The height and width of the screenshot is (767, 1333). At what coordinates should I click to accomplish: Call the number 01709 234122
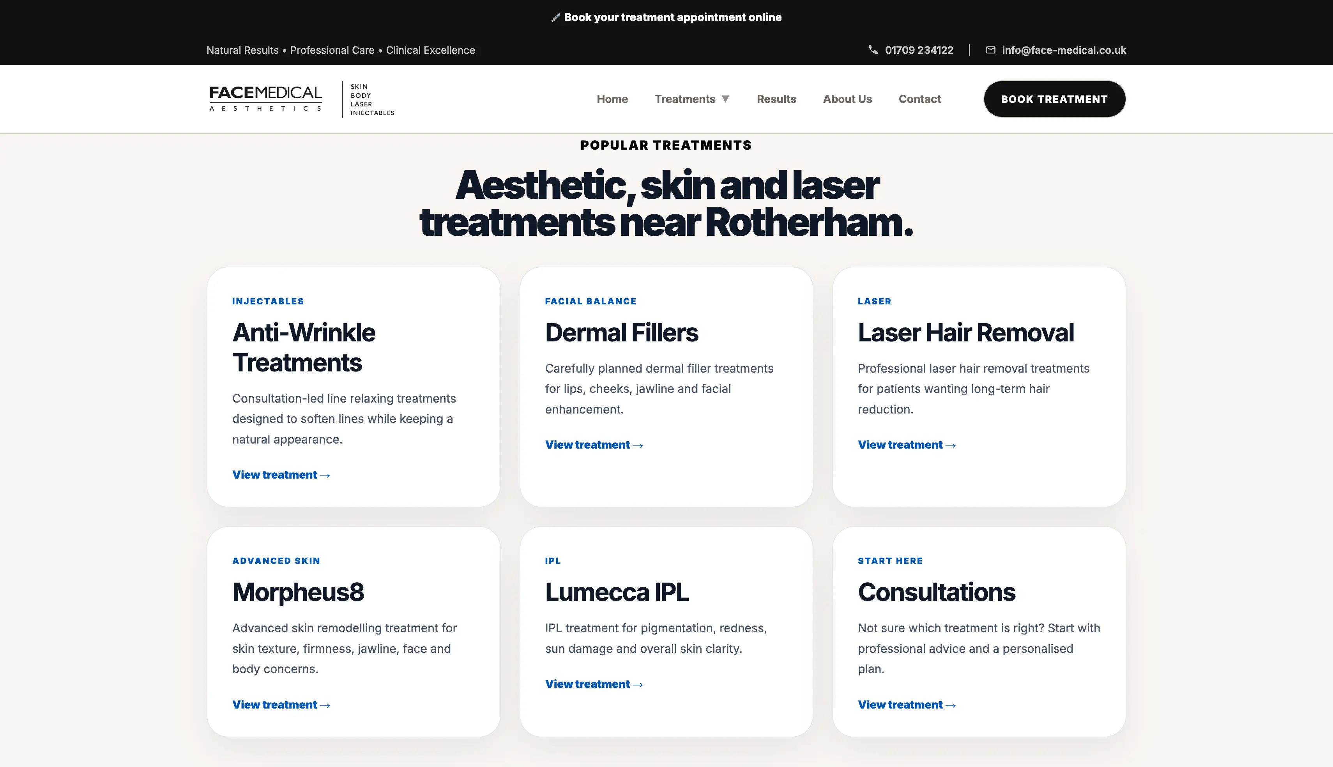(919, 50)
